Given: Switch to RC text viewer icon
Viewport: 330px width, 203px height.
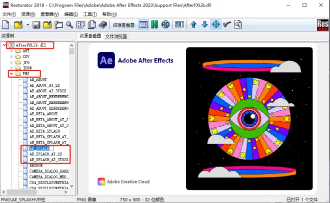Looking at the screenshot, I should (x=165, y=24).
